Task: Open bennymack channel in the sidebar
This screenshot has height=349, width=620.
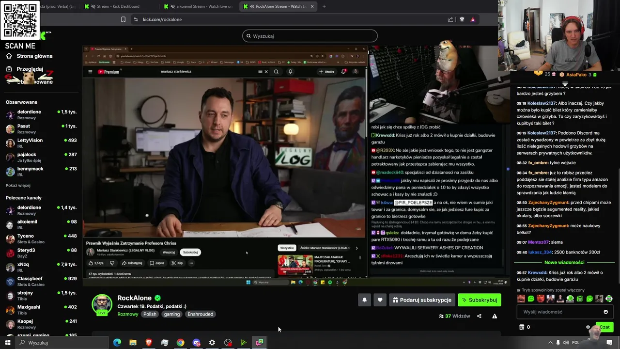Action: (x=41, y=171)
